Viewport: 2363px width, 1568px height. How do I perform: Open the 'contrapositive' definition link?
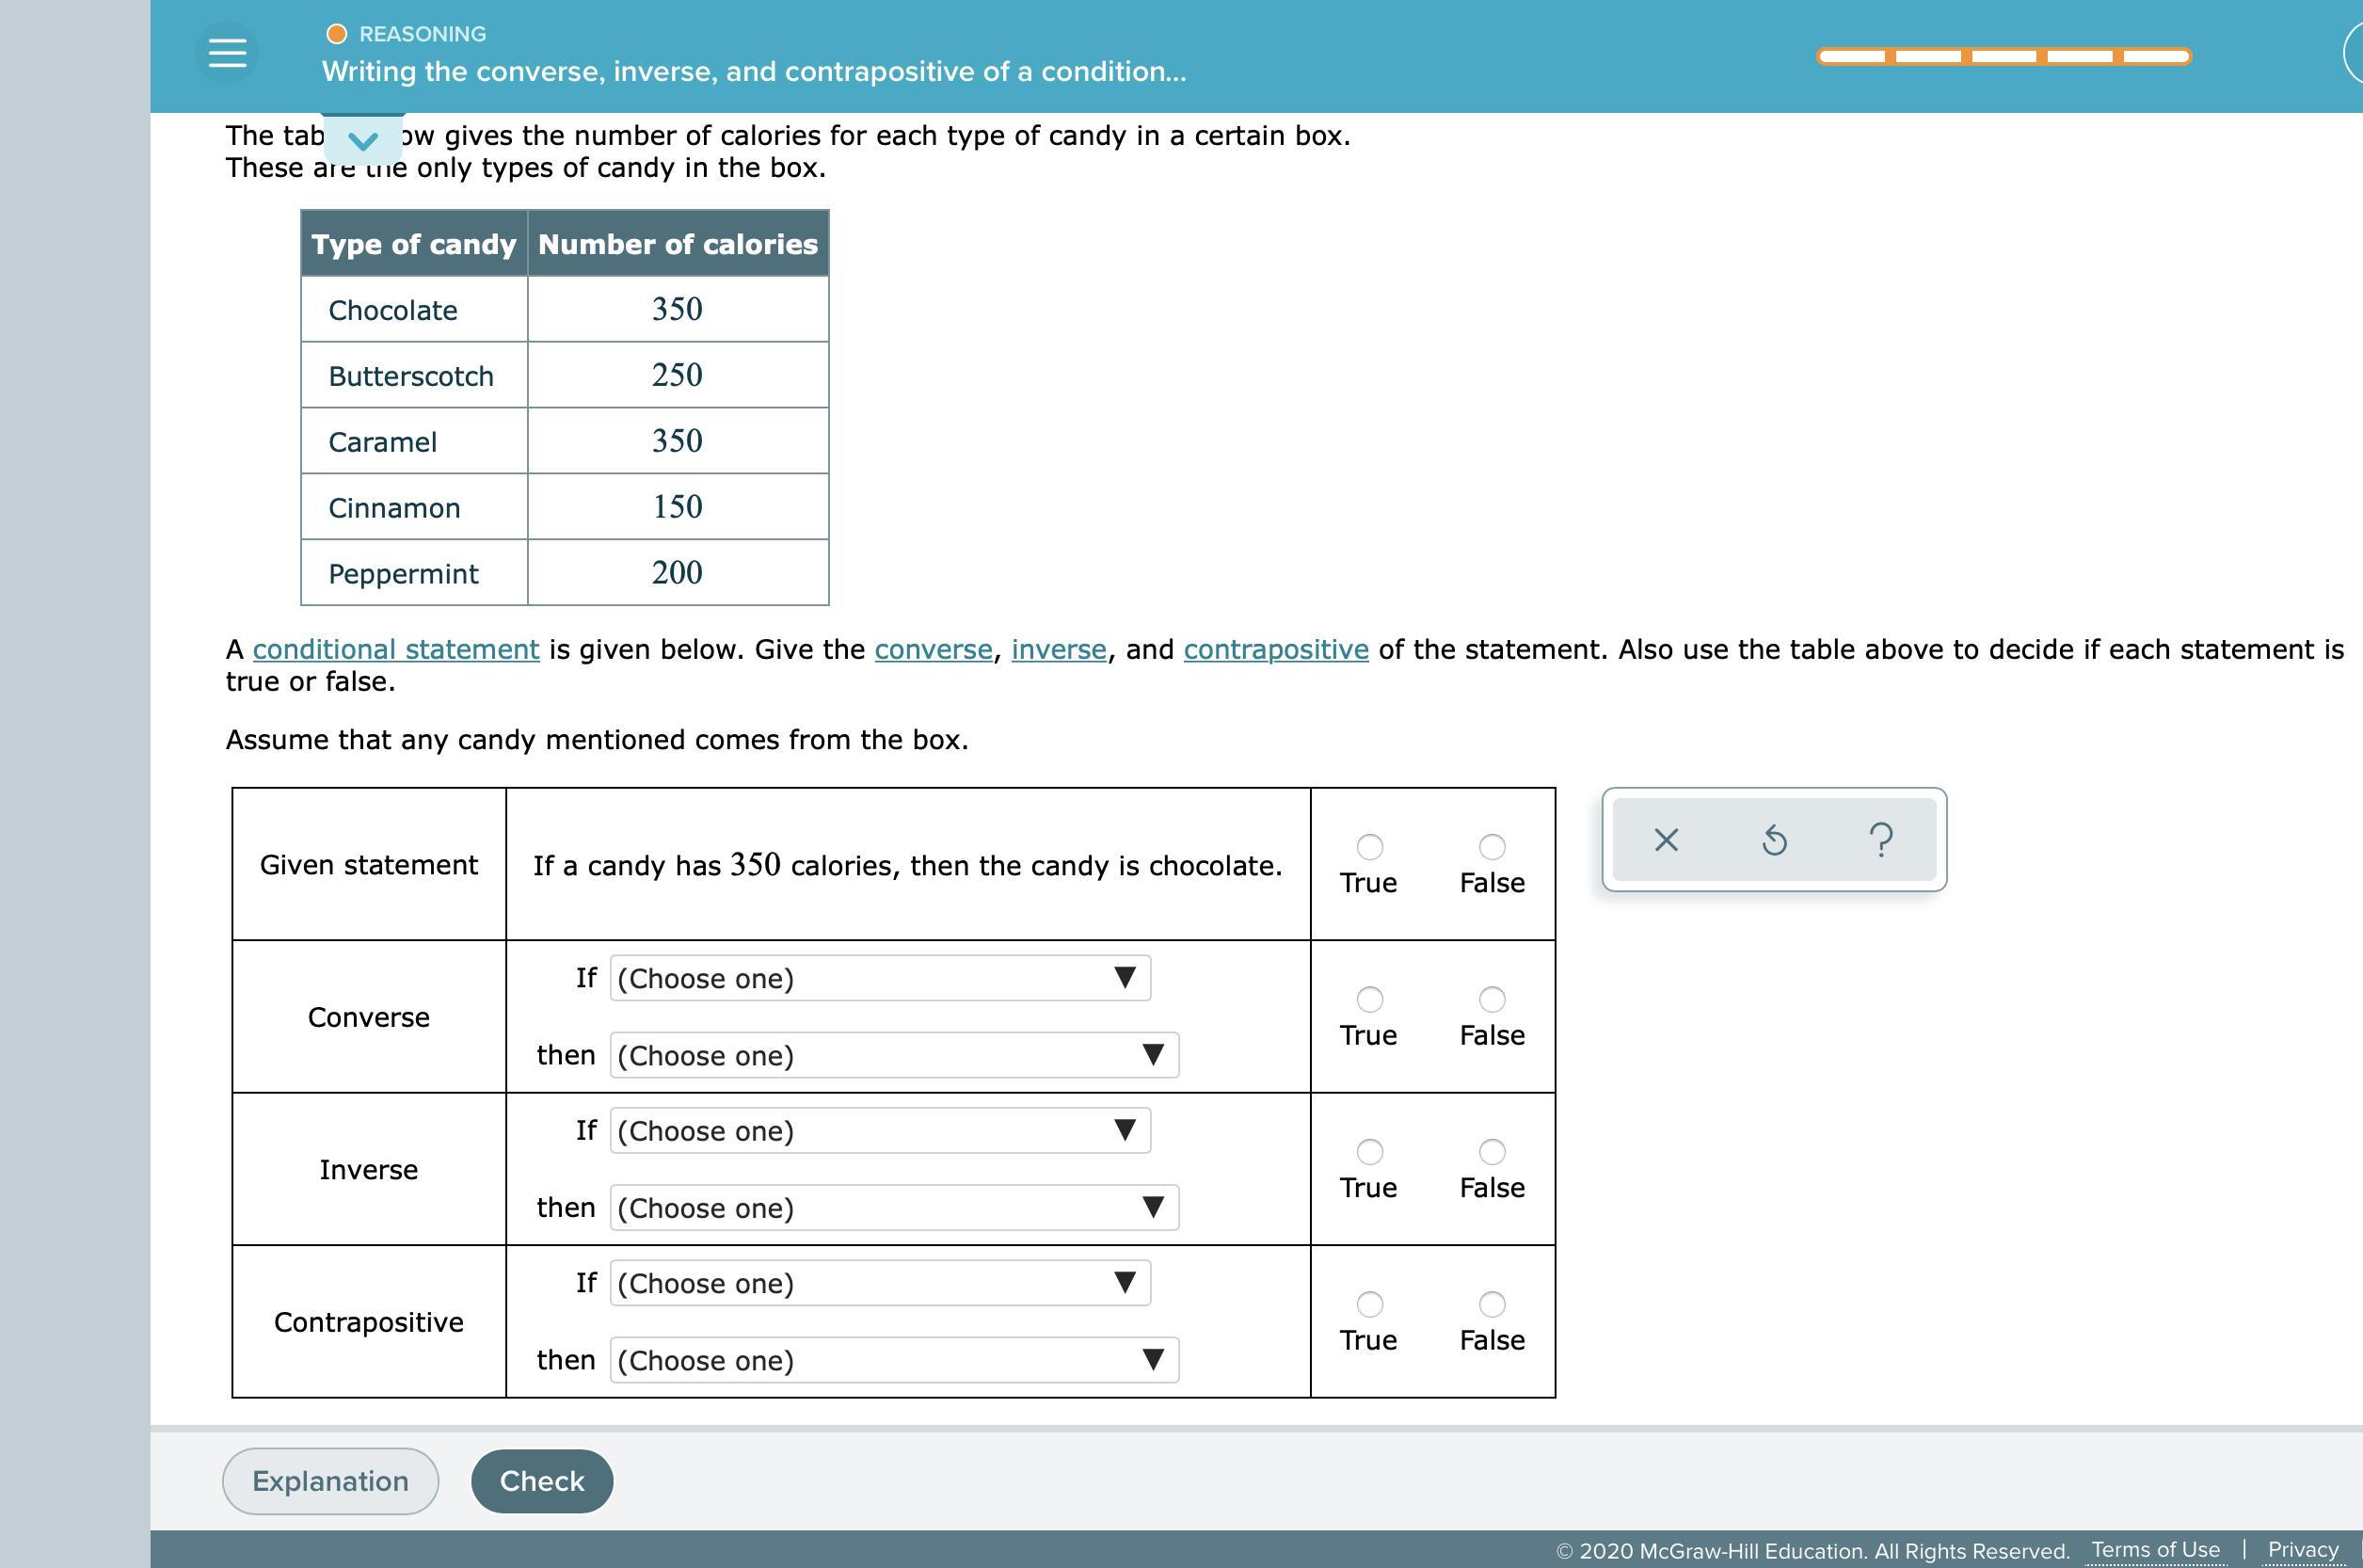tap(1275, 650)
